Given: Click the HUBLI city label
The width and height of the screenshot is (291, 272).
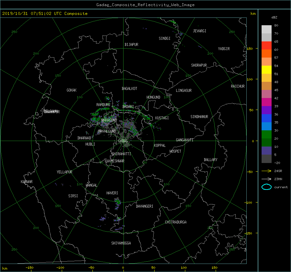Looking at the screenshot, I should pos(90,144).
